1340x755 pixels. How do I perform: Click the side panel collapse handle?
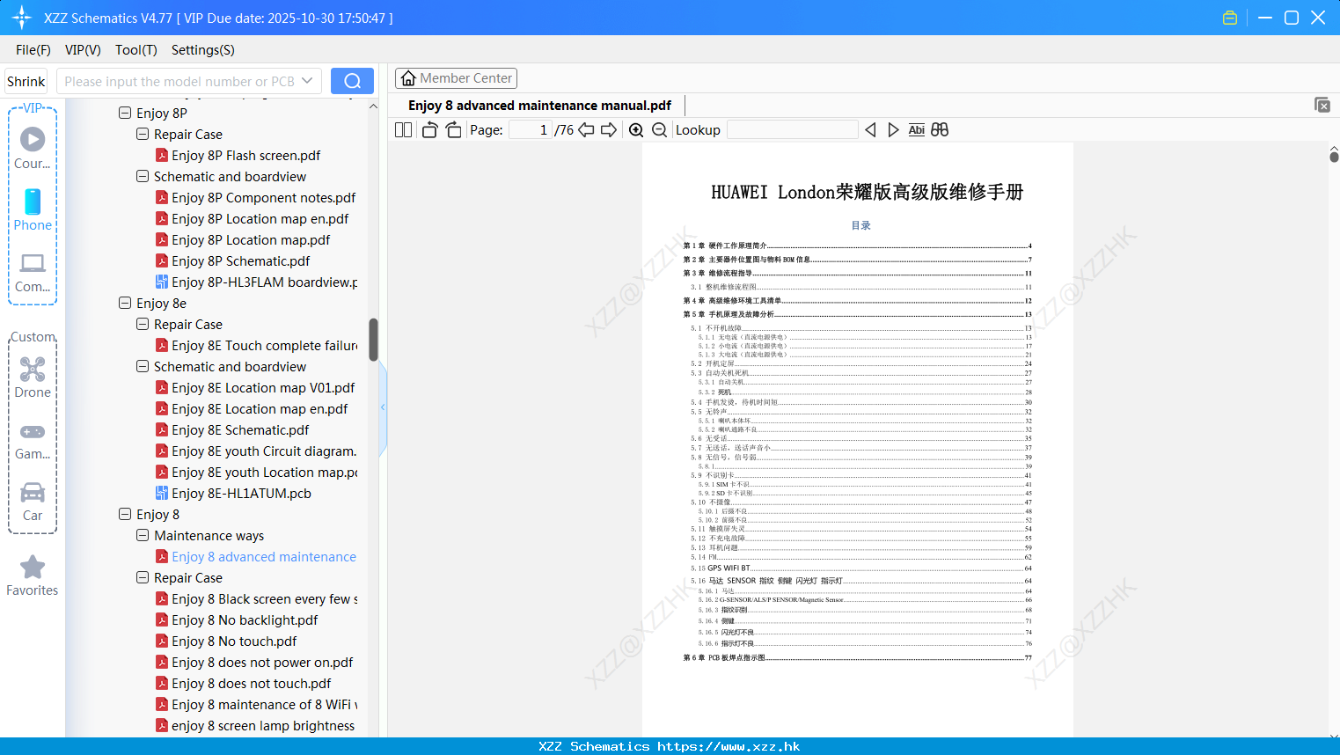point(383,407)
